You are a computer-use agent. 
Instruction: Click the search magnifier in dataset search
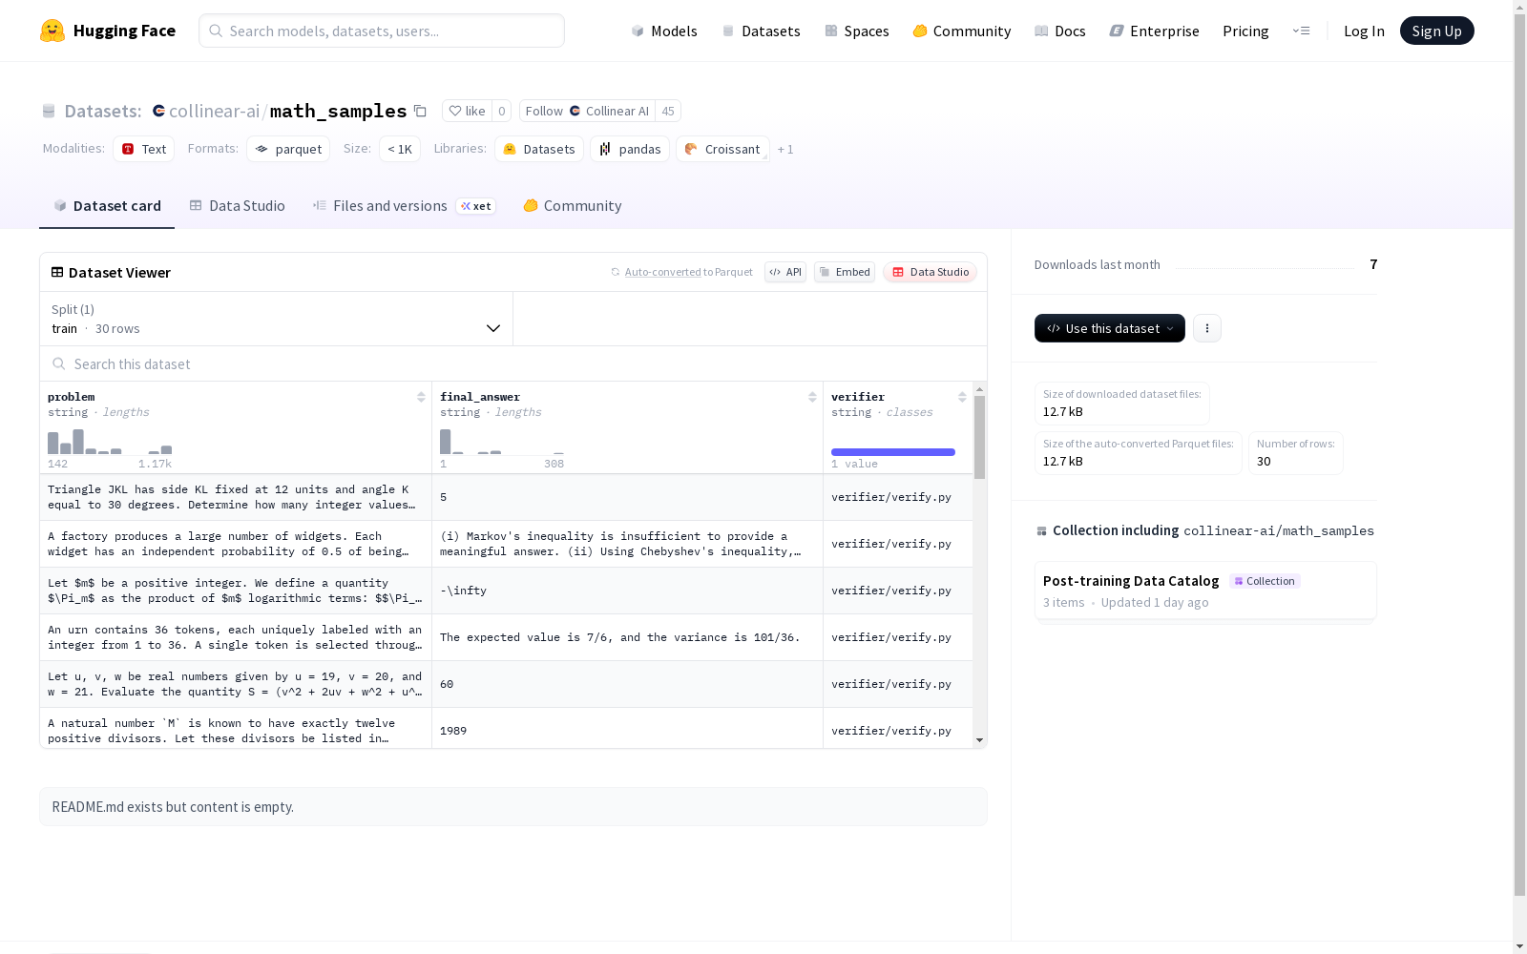[x=59, y=363]
